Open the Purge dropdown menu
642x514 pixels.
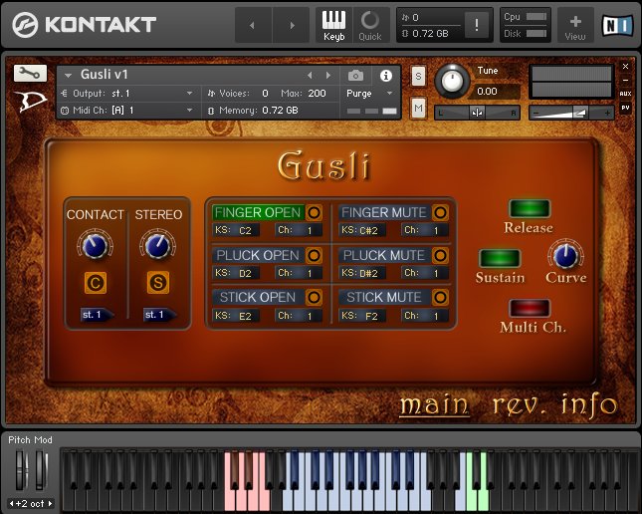point(369,94)
